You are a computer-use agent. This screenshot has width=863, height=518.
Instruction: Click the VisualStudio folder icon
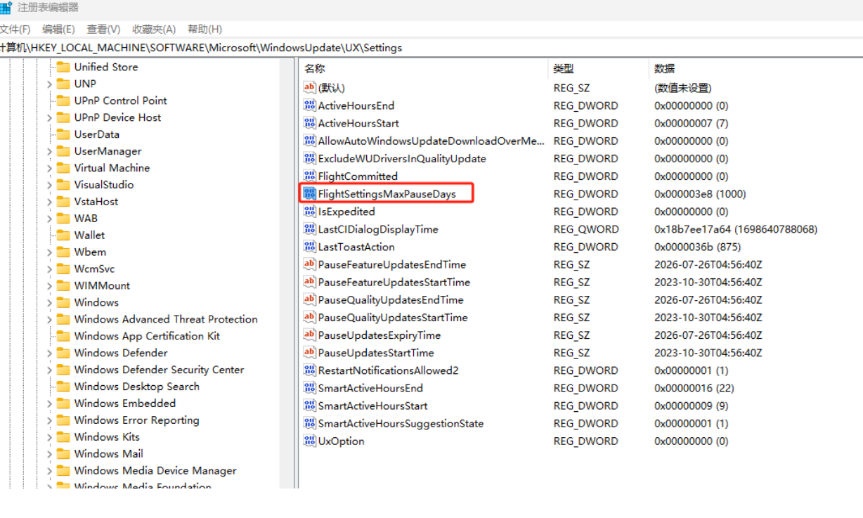pos(63,185)
